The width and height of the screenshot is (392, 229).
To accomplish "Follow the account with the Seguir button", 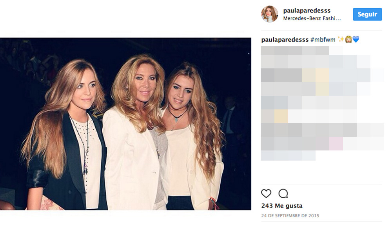I will 367,14.
